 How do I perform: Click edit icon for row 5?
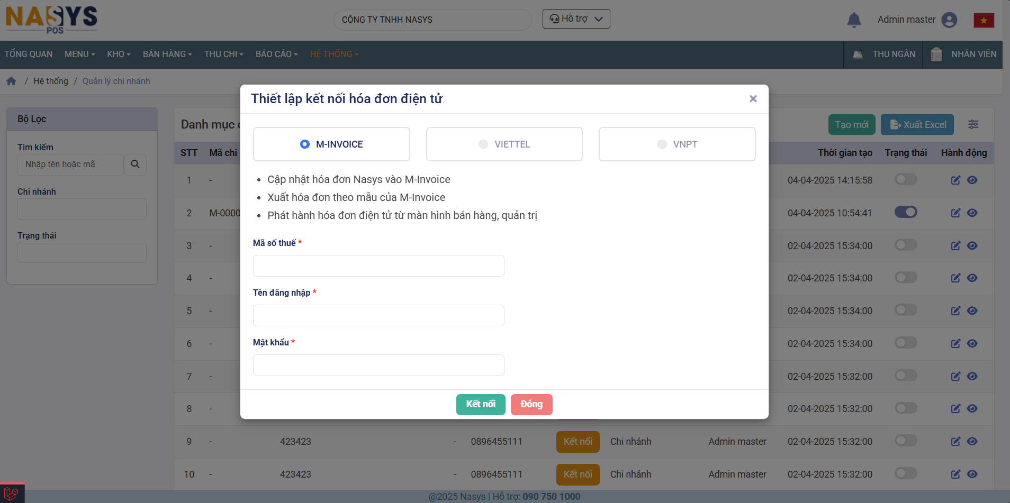(955, 311)
